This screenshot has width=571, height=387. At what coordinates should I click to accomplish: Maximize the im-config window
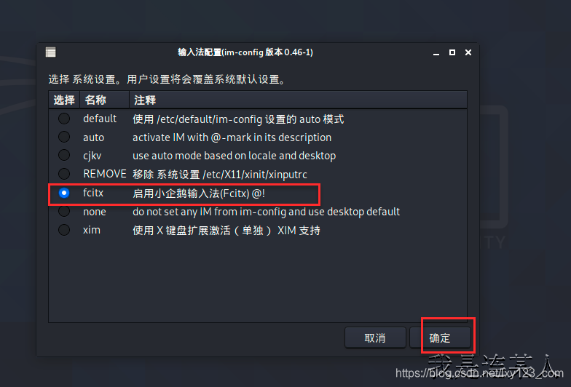452,52
